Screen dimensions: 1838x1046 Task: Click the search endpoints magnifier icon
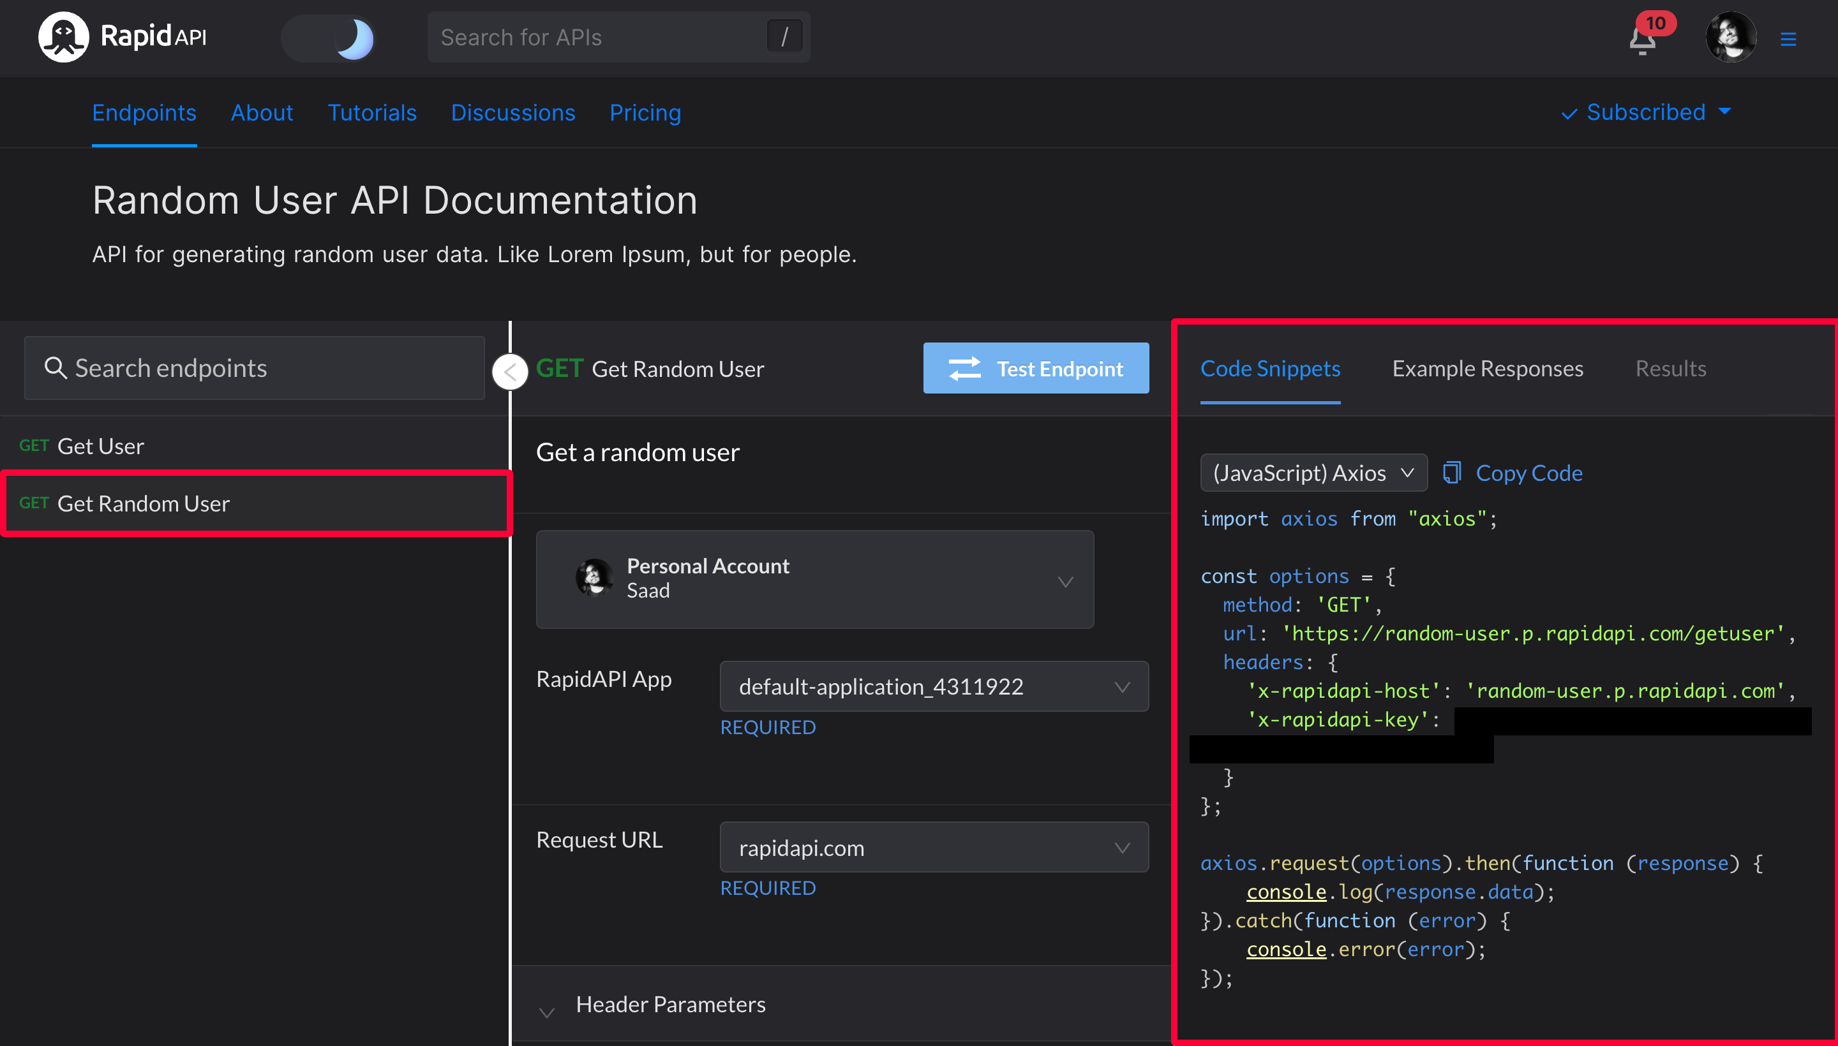click(56, 368)
